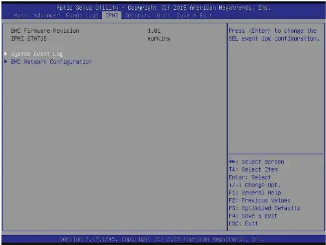Click the Aptio Setup Utility title

pos(163,8)
